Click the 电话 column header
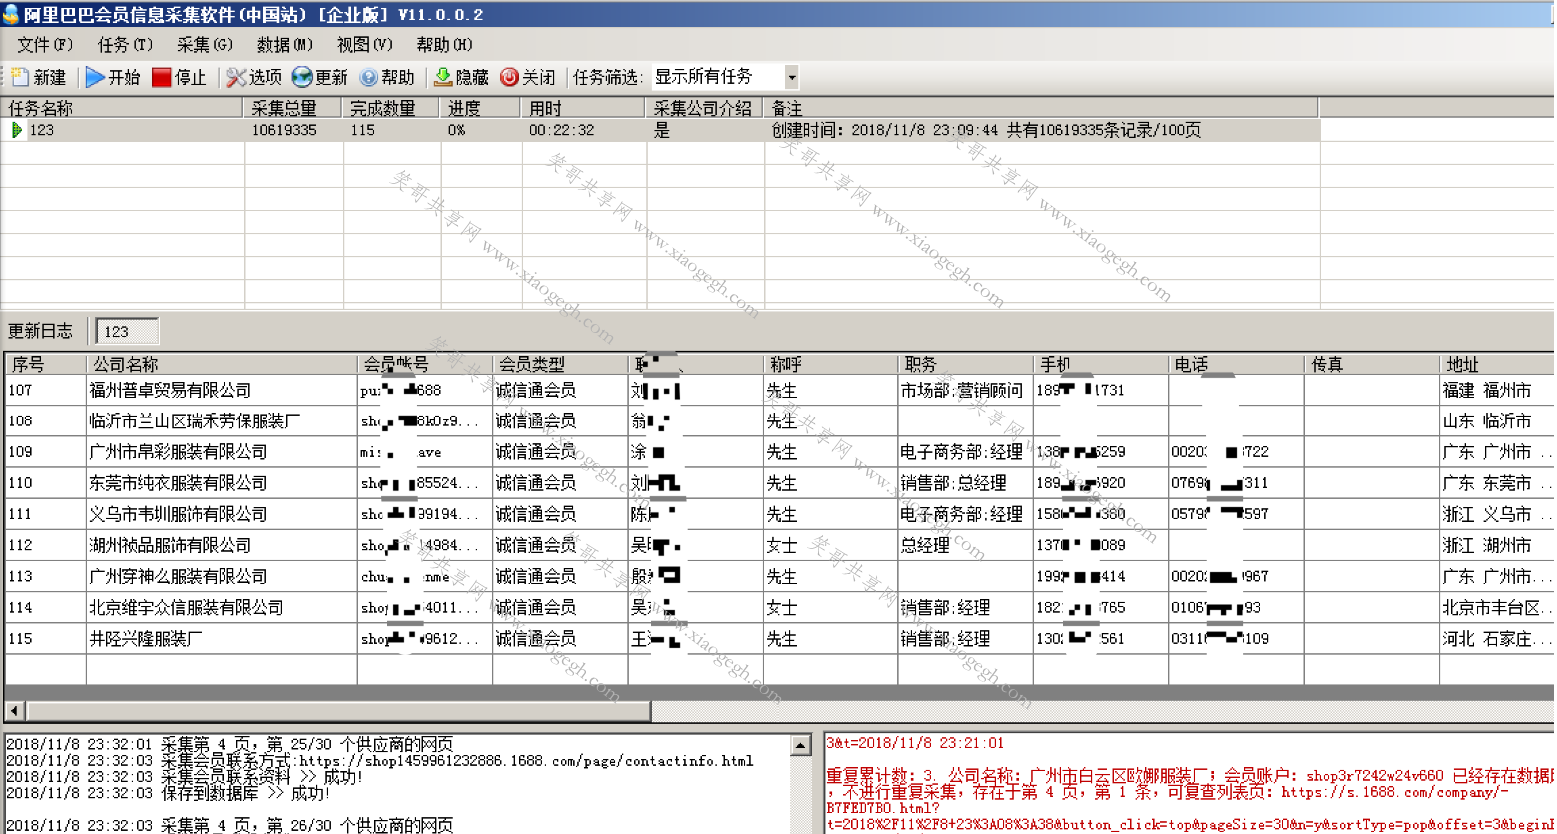This screenshot has height=834, width=1557. (x=1236, y=364)
